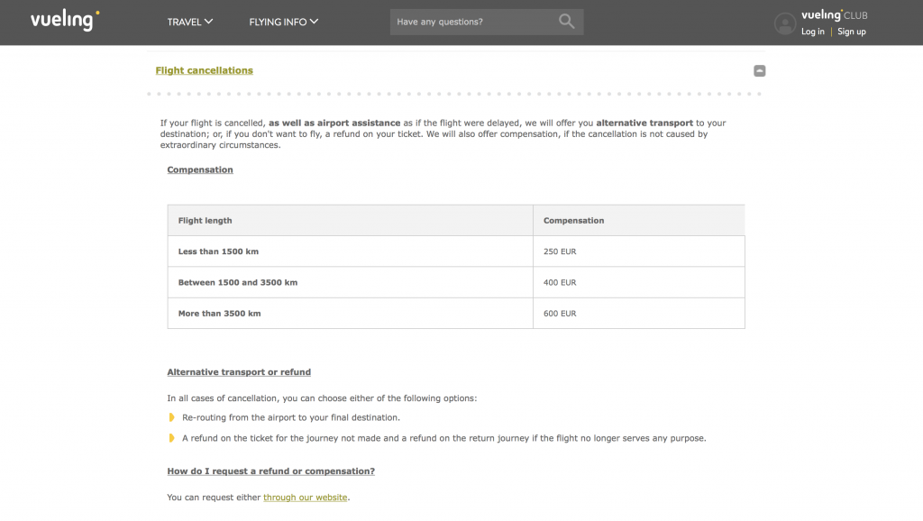
Task: Select the 250 EUR compensation cell
Action: point(560,251)
